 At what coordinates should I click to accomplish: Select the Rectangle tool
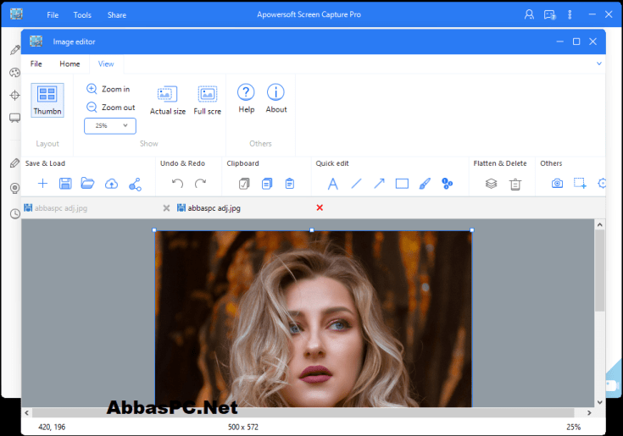(402, 184)
